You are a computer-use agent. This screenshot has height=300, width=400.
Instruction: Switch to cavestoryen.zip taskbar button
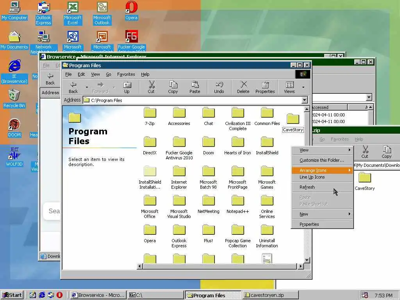tap(270, 295)
